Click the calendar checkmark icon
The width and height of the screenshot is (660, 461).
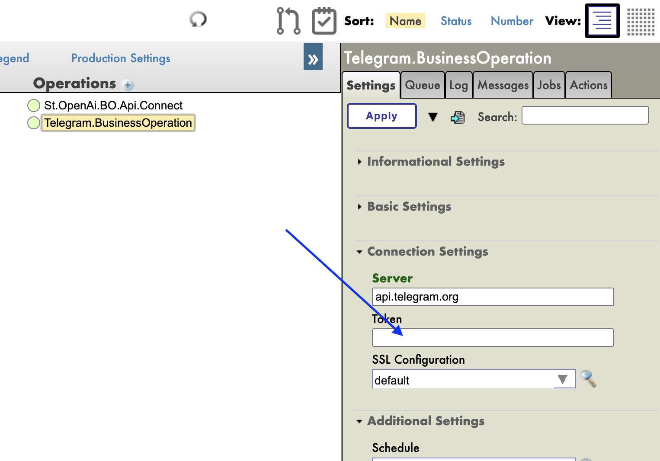pos(324,21)
